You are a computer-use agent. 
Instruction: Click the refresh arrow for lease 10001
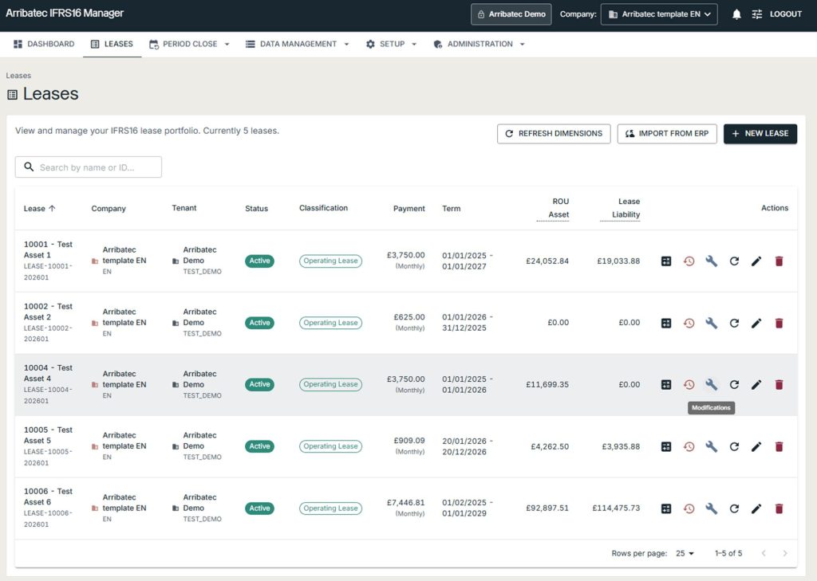click(x=734, y=261)
